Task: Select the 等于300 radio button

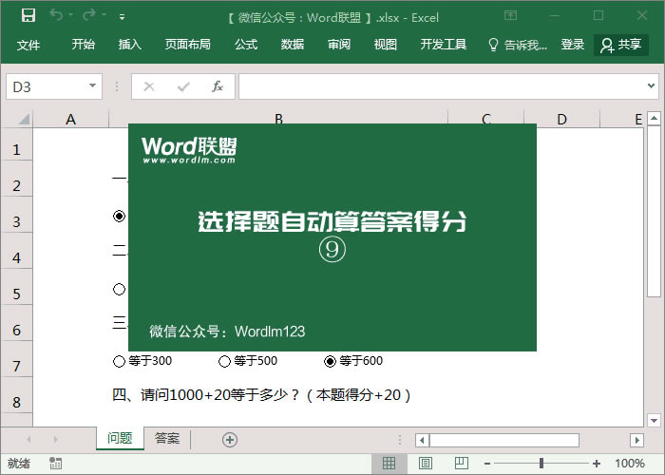Action: (119, 361)
